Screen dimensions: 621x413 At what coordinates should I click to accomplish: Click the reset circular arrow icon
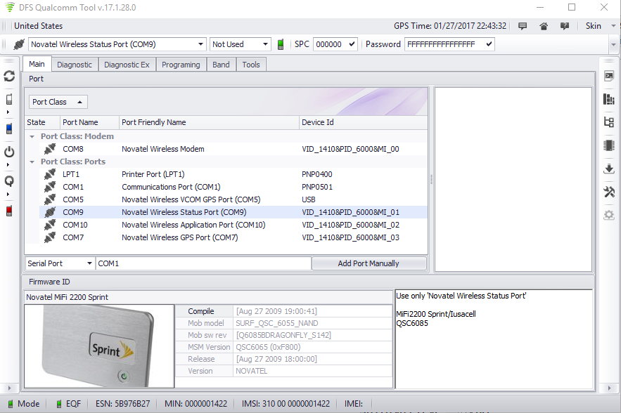(x=9, y=181)
